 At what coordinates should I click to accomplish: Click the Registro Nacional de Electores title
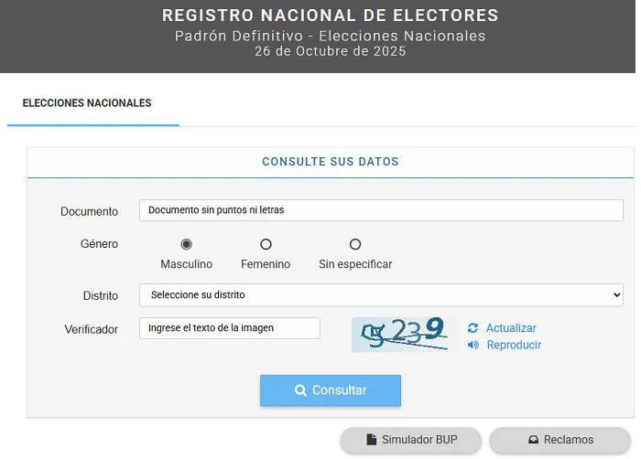coord(331,16)
